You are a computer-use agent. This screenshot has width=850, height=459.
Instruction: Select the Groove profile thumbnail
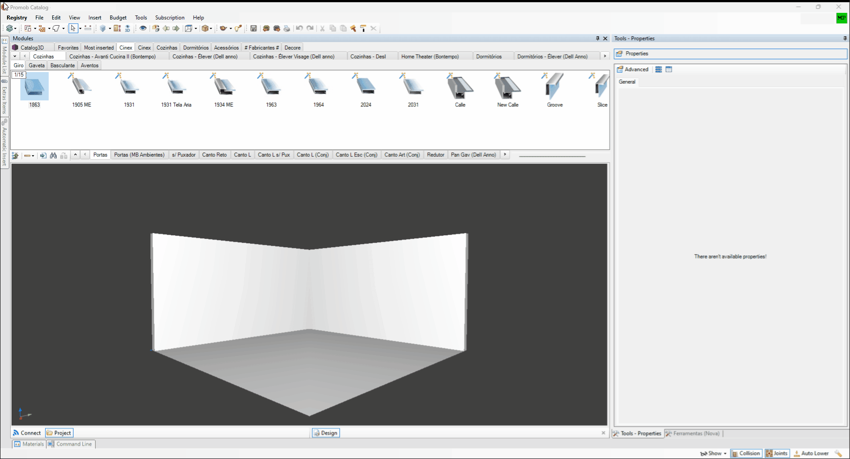[x=555, y=91]
